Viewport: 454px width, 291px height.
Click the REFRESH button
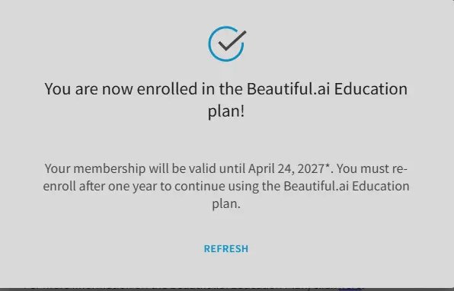[x=225, y=249]
